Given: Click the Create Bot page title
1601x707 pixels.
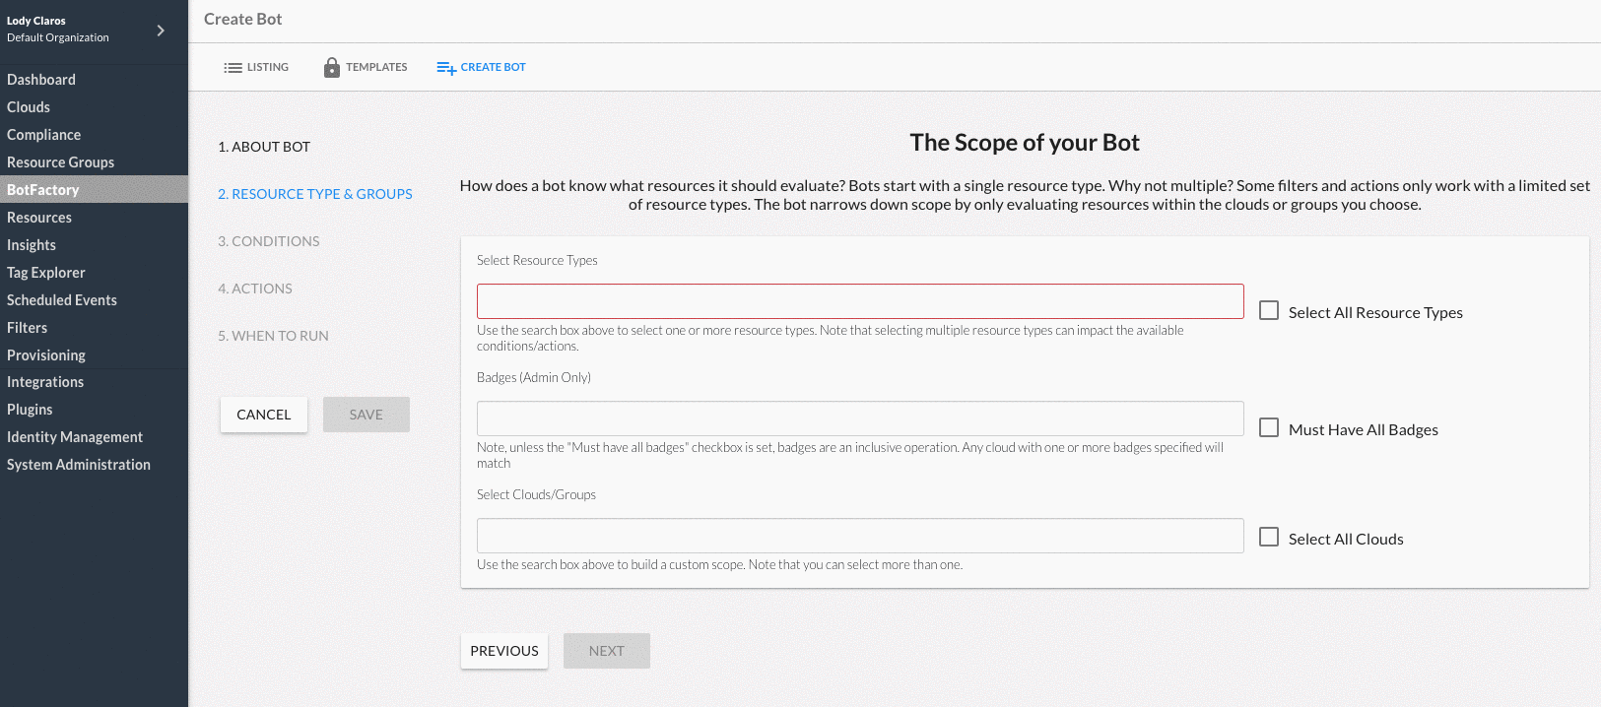Looking at the screenshot, I should click(243, 19).
